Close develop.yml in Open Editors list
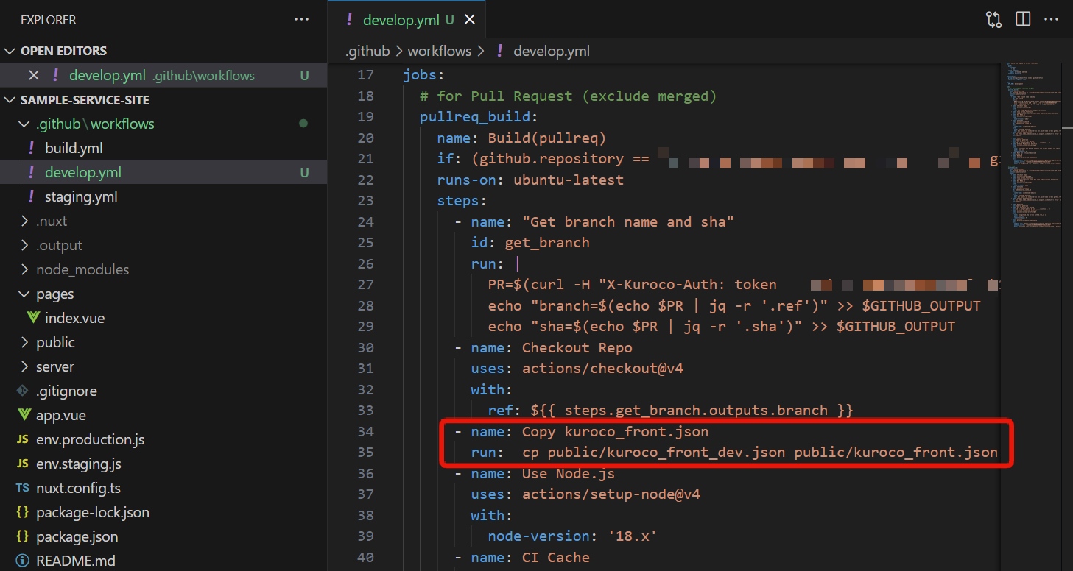 [x=33, y=75]
